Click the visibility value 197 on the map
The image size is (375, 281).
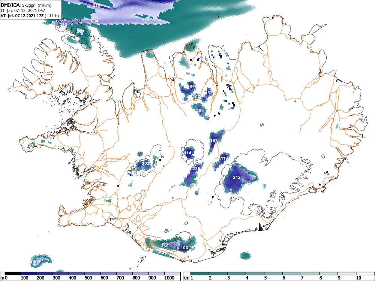(x=214, y=140)
